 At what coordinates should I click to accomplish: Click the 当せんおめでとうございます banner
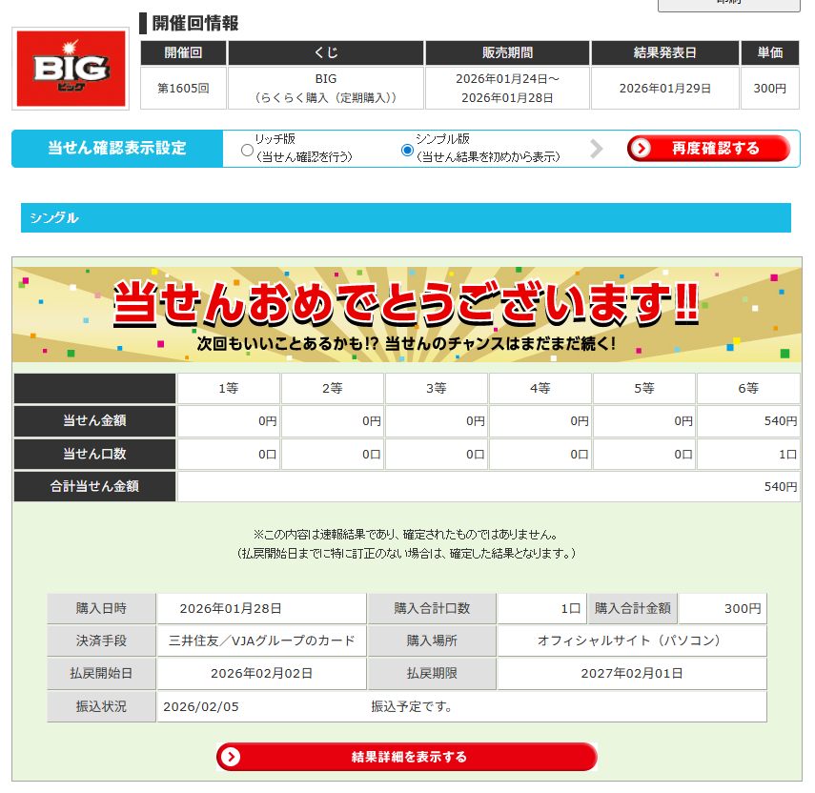coord(407,315)
